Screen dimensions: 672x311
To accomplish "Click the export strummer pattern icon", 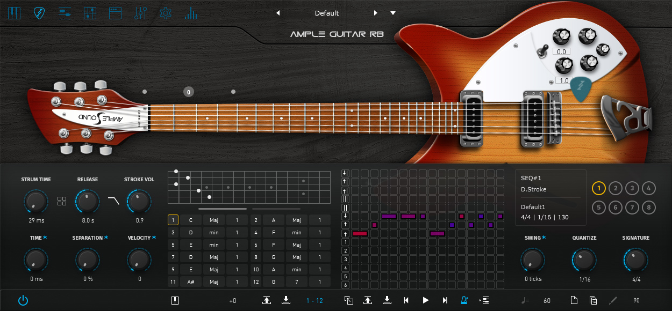I will coord(368,300).
